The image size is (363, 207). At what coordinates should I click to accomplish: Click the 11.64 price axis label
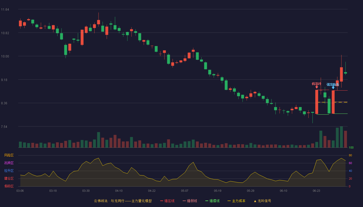[5, 10]
